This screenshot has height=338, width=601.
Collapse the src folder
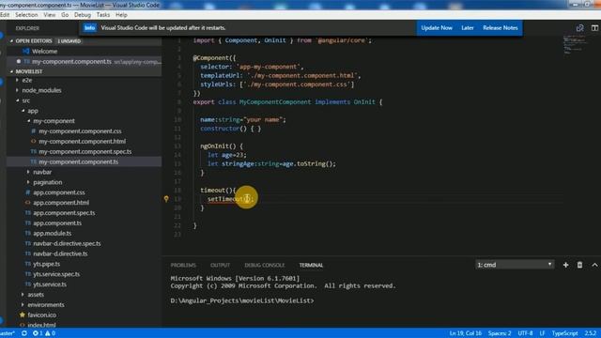tap(25, 100)
